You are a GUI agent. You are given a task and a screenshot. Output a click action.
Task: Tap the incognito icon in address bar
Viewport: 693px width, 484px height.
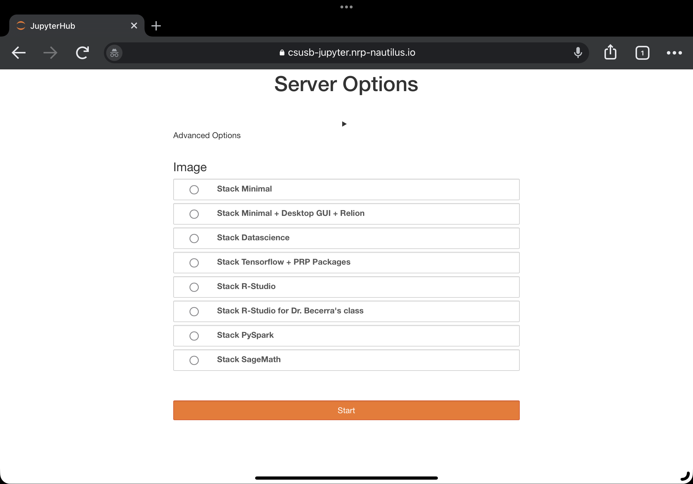[114, 53]
